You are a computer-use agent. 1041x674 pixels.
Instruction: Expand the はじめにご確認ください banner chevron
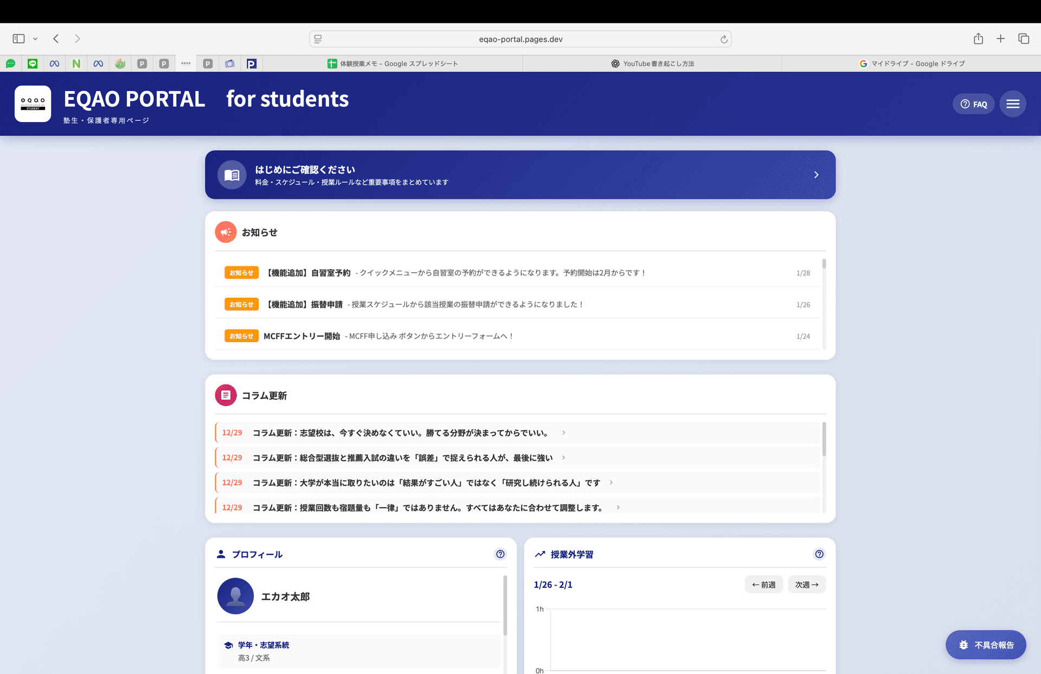816,175
